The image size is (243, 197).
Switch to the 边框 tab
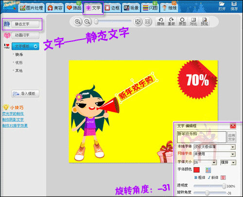click(x=112, y=8)
